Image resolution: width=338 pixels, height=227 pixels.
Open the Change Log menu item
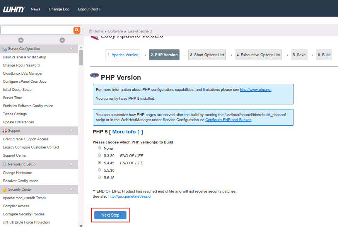coord(59,9)
